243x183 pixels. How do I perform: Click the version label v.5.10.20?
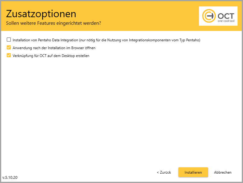[x=10, y=177]
